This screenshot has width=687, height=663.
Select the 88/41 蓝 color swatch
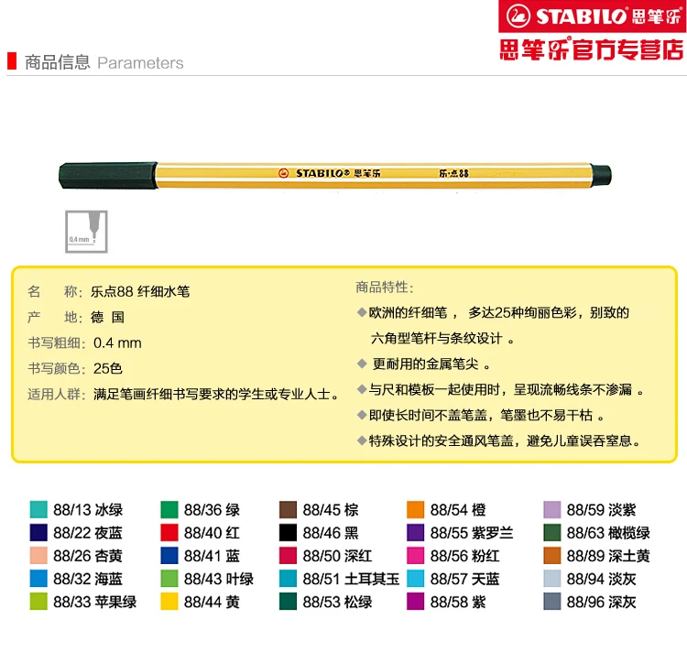click(x=169, y=555)
